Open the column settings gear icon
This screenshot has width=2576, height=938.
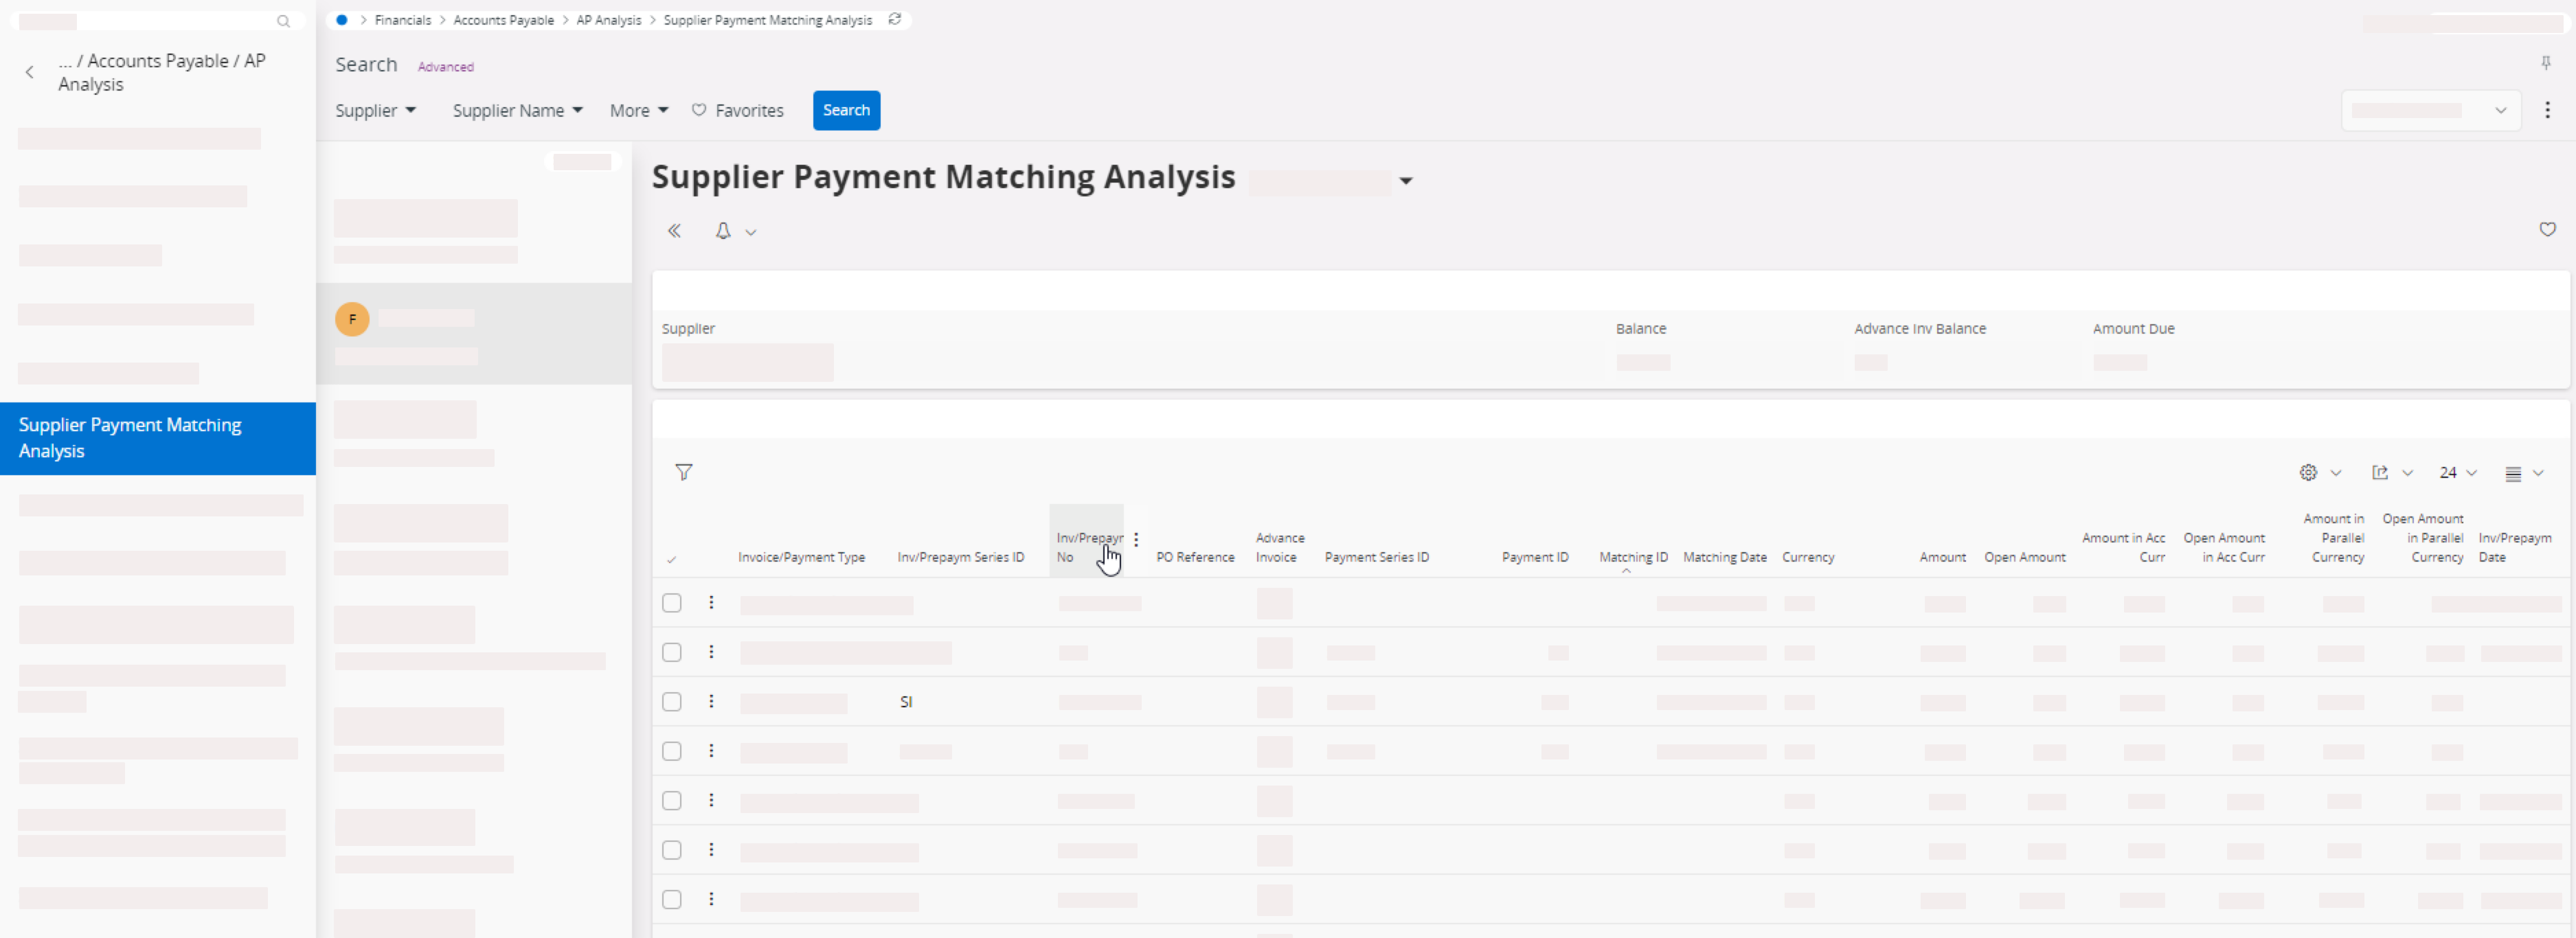coord(2308,472)
